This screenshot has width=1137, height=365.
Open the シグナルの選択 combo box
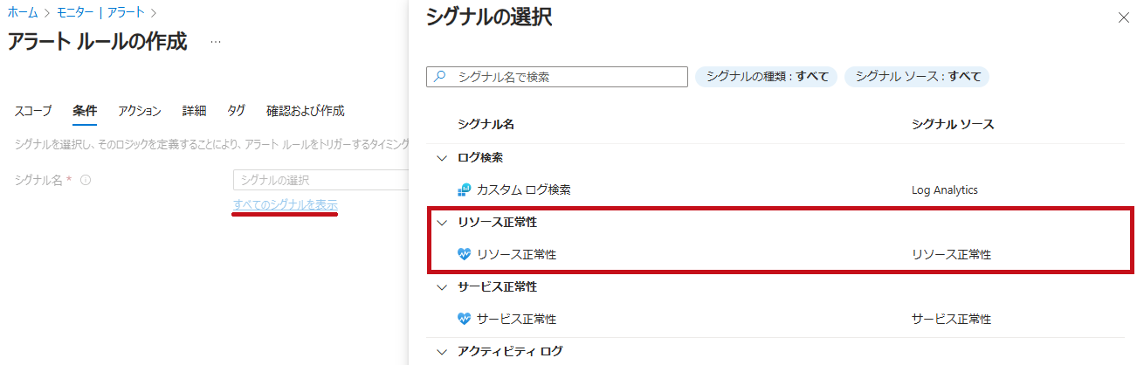320,180
